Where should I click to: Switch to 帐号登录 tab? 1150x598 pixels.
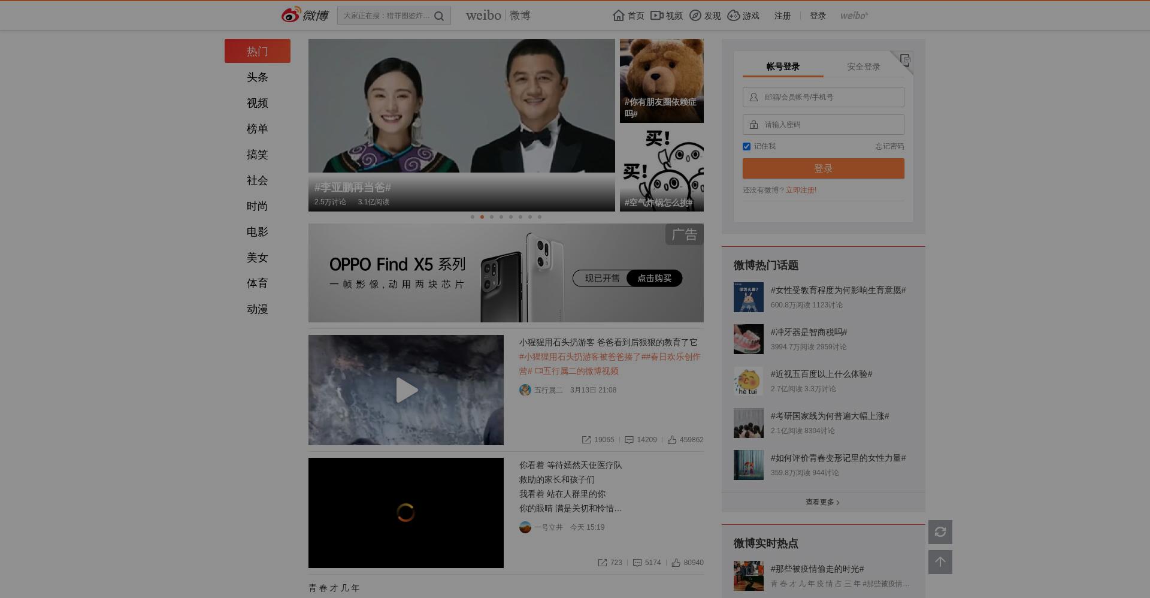click(x=783, y=67)
